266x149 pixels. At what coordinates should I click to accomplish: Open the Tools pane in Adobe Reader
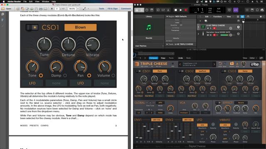click(x=101, y=8)
